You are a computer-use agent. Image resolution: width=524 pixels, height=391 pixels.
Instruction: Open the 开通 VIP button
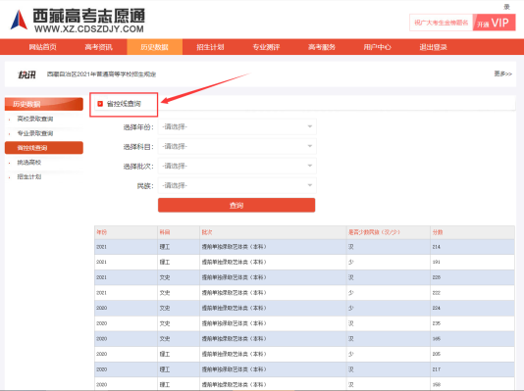click(x=494, y=23)
